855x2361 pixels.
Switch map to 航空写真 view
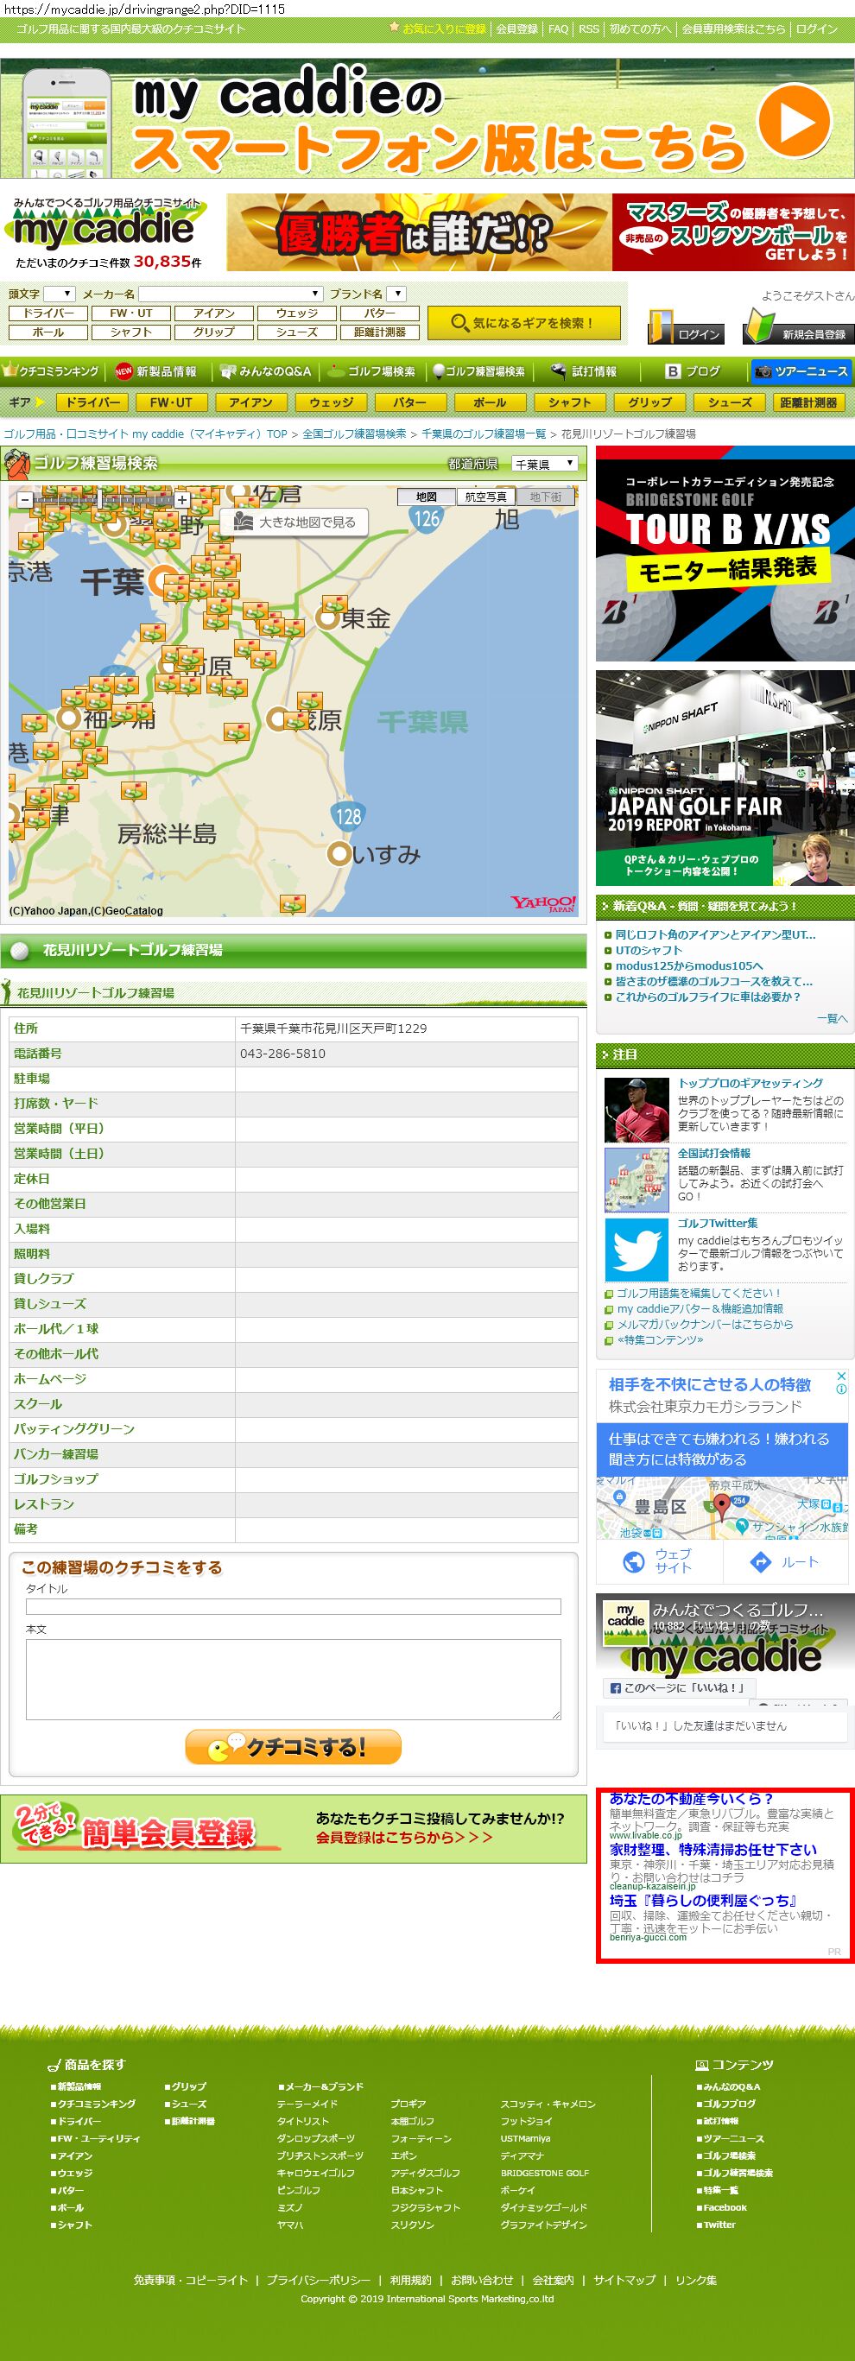(485, 496)
